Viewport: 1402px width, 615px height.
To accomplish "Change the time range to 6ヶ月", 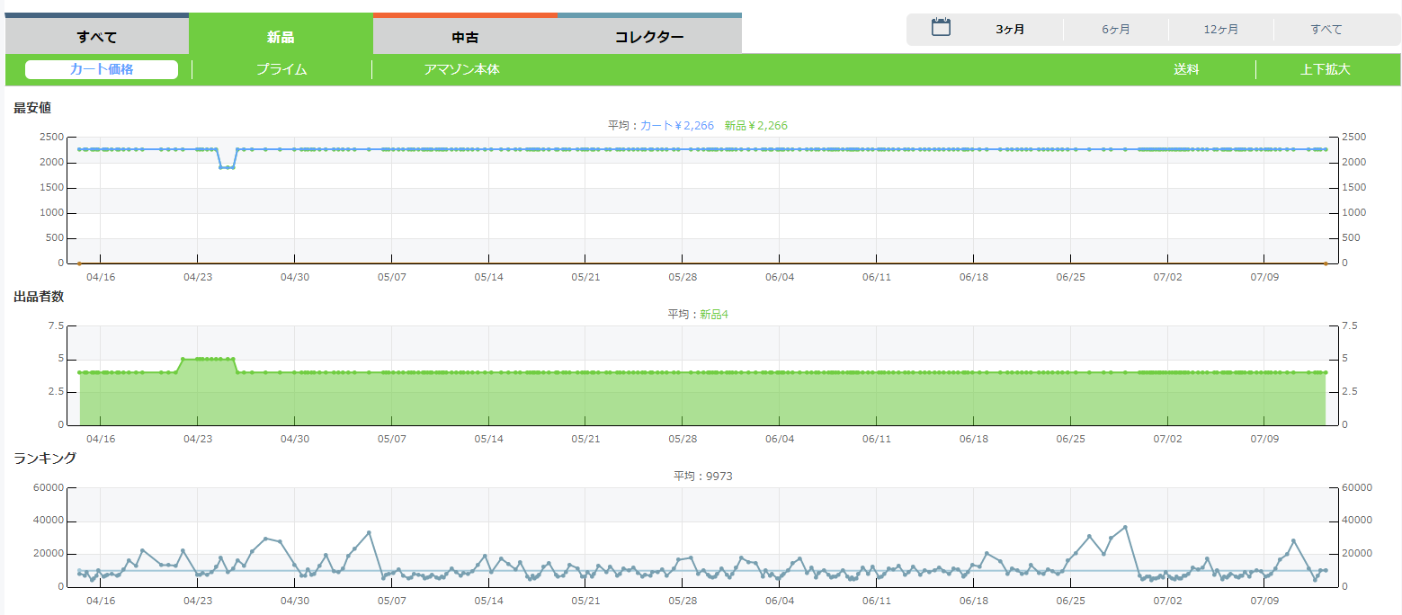I will point(1116,30).
